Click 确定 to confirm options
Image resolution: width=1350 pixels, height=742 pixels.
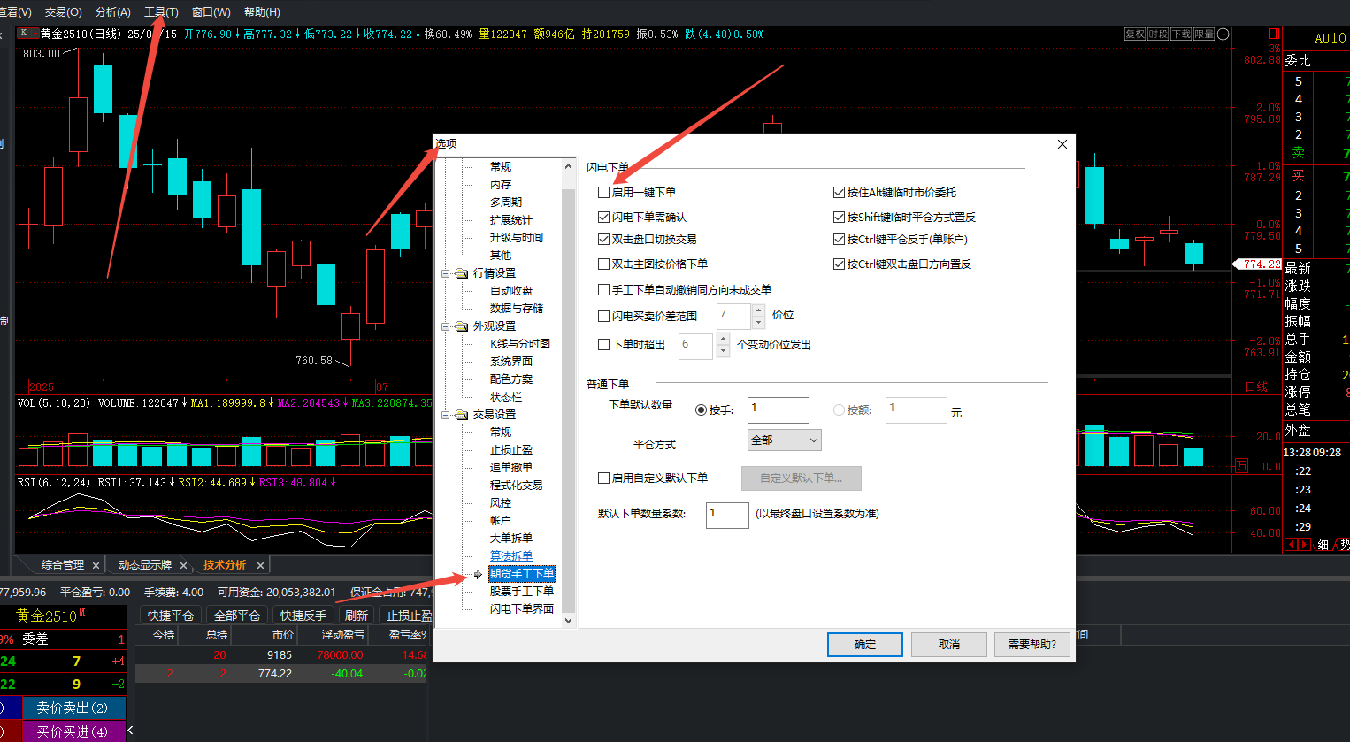coord(865,645)
